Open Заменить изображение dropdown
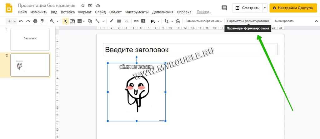Screen dimensions: 320x139 click(204, 21)
